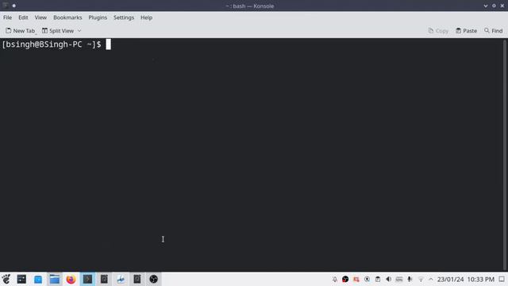The image size is (508, 286).
Task: Open the clipboard tray icon
Action: tap(378, 279)
